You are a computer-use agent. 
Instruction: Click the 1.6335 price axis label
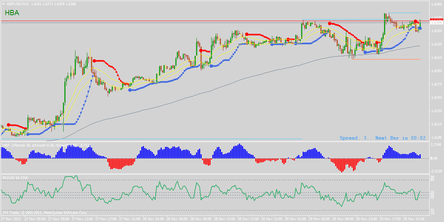point(437,44)
